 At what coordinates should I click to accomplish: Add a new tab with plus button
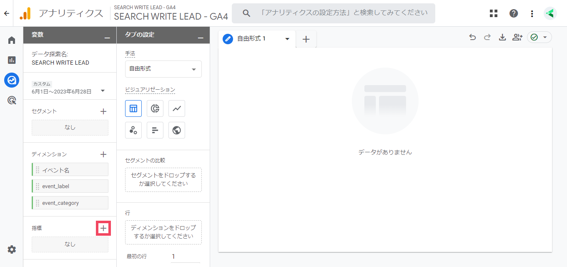[x=306, y=39]
